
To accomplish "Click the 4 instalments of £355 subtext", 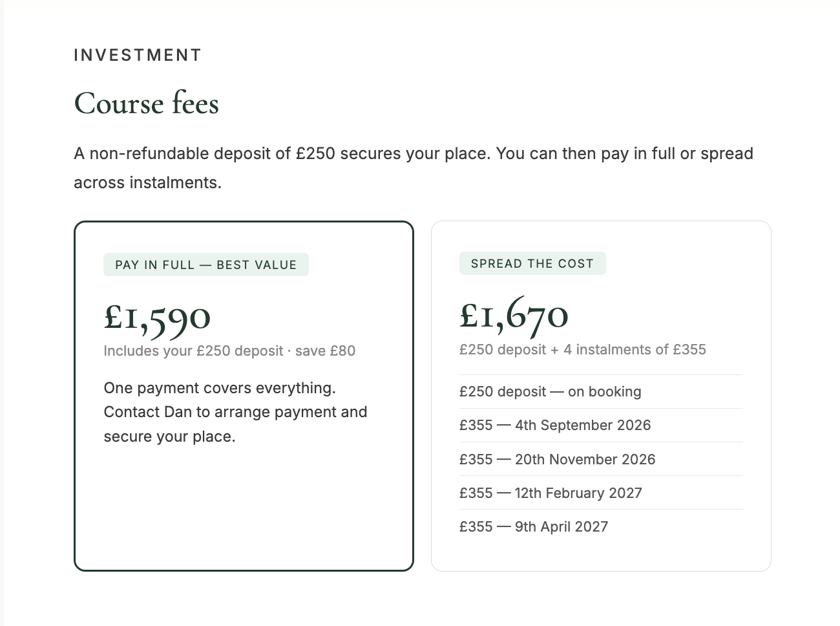I will [x=635, y=350].
